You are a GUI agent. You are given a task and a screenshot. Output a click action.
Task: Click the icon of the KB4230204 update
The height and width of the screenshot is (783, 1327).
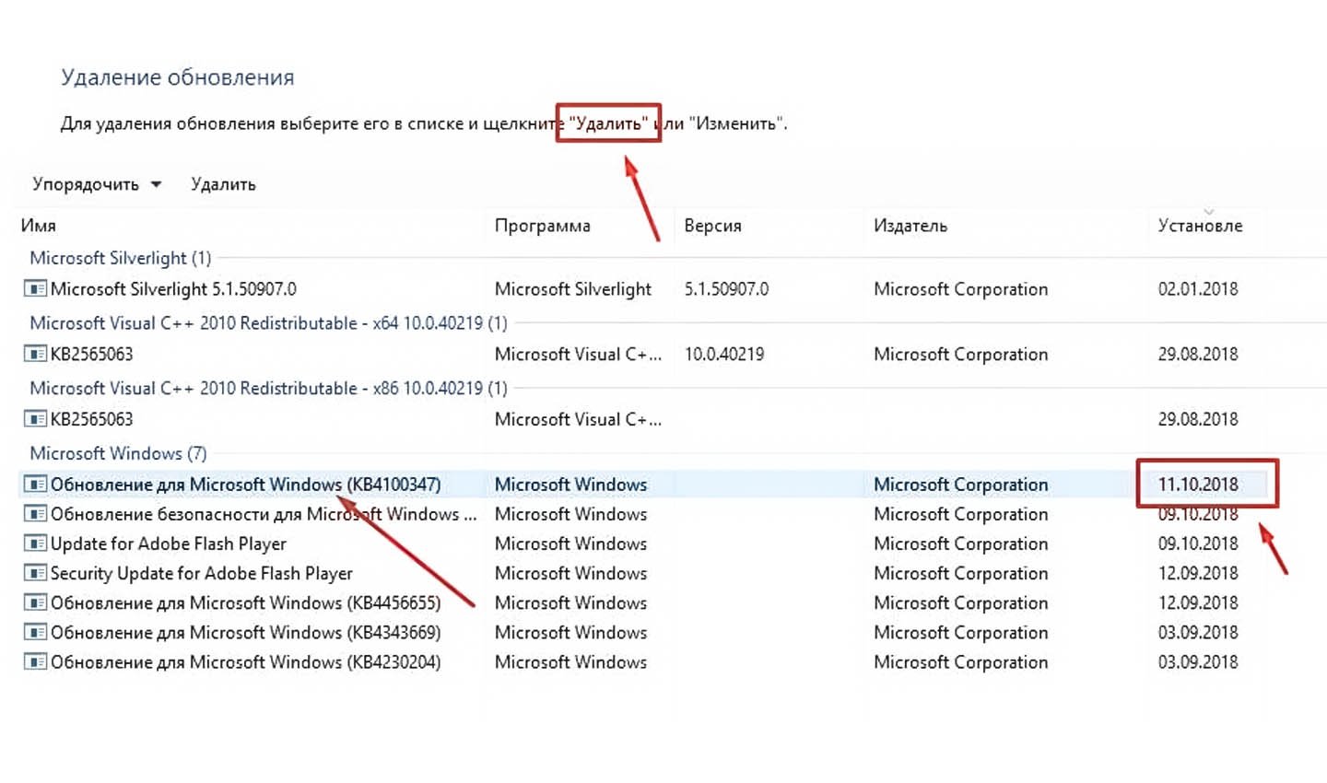[35, 662]
